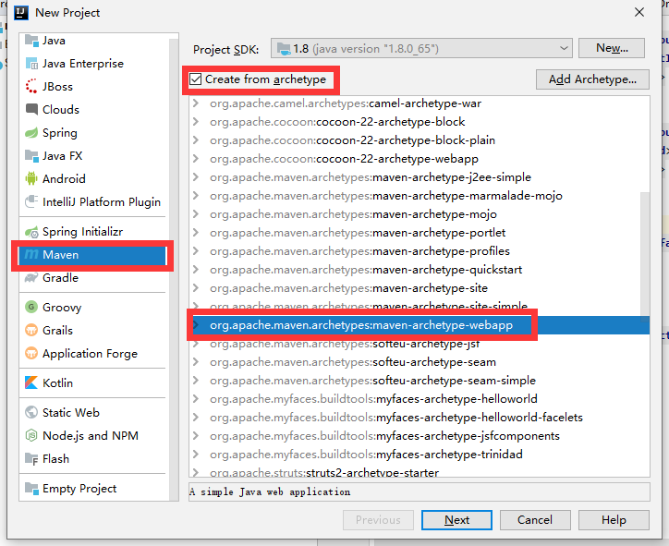
Task: Click the JBoss red dotted icon
Action: [31, 87]
